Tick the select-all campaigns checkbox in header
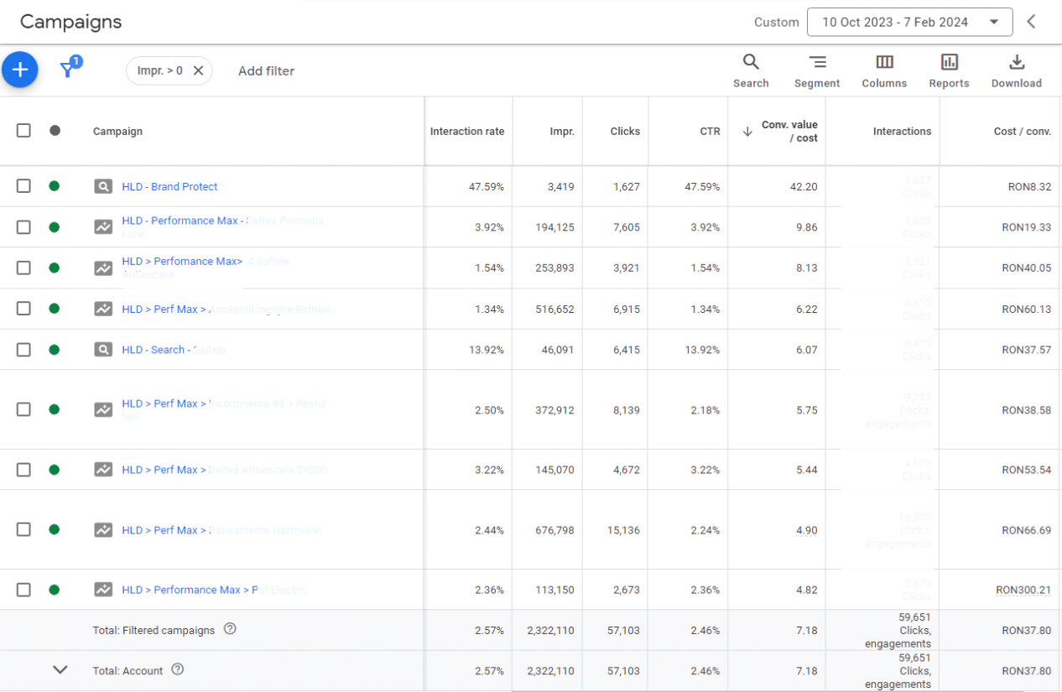This screenshot has width=1062, height=692. 23,131
